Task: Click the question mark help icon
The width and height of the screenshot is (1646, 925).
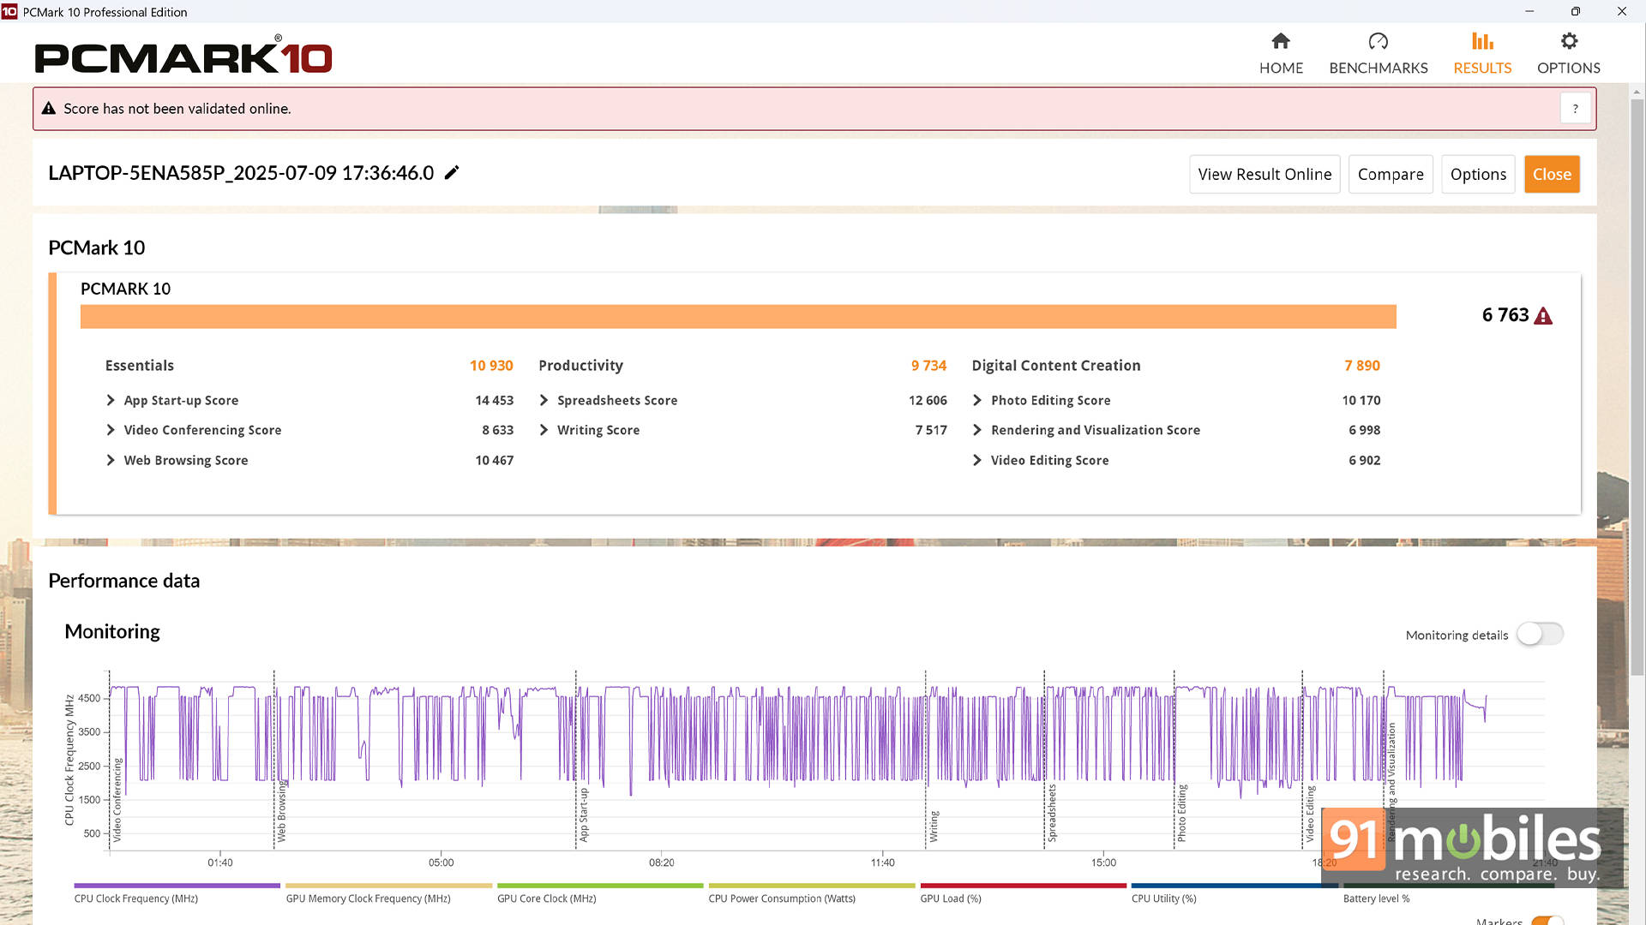Action: (x=1575, y=109)
